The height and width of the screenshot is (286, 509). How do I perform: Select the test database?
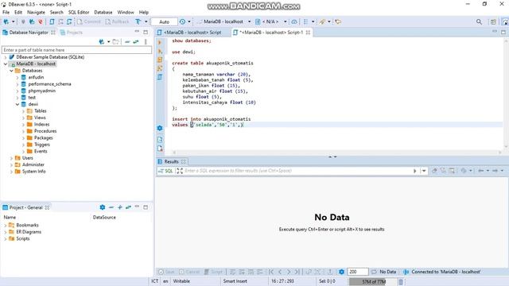click(32, 98)
